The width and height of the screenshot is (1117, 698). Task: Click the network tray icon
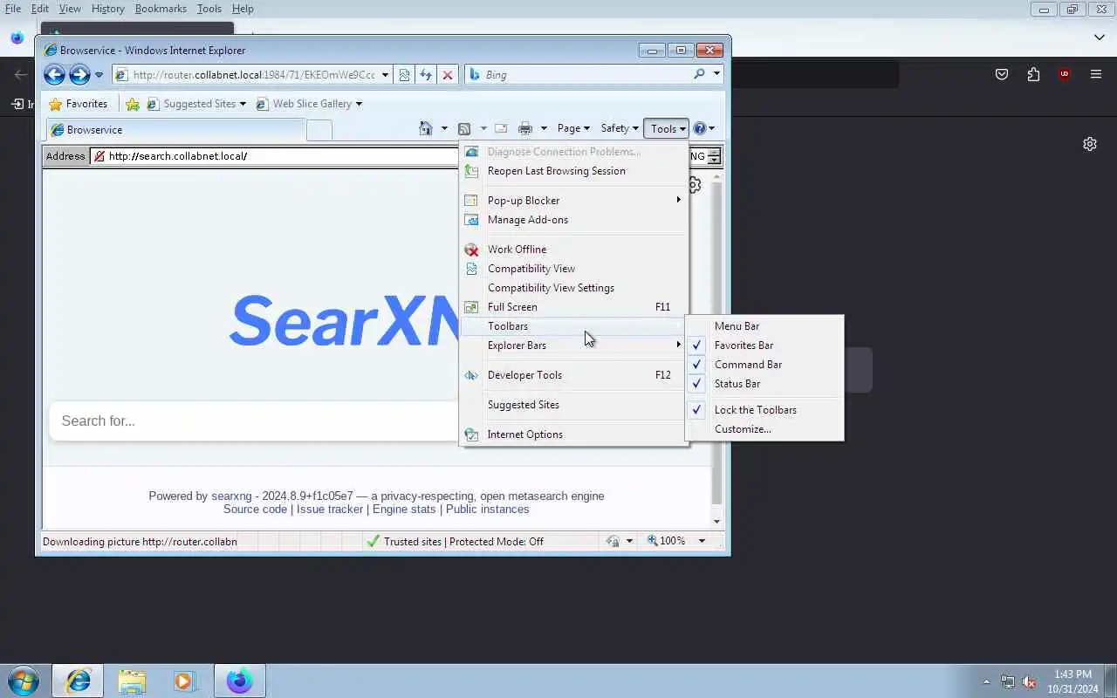pos(1008,681)
